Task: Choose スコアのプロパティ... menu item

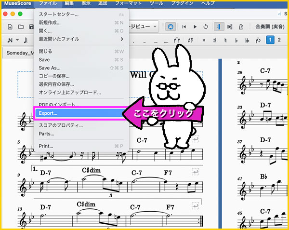Action: pyautogui.click(x=81, y=125)
